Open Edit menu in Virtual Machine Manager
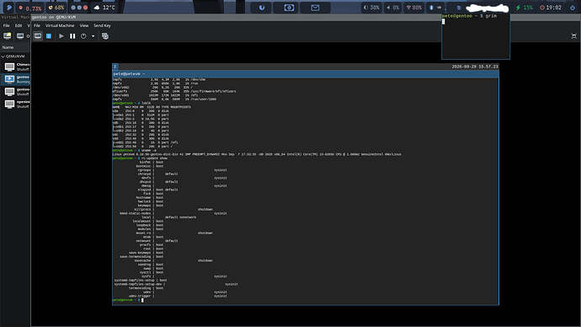The image size is (581, 327). click(19, 25)
